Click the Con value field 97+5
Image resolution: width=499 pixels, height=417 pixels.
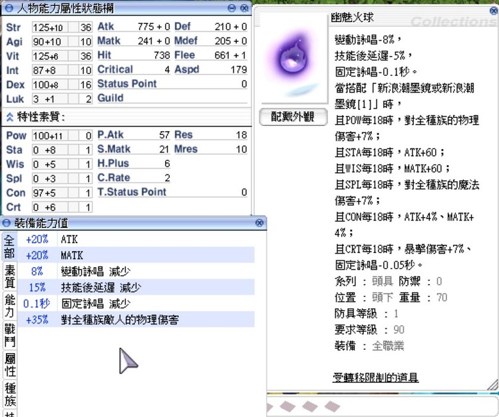(50, 193)
